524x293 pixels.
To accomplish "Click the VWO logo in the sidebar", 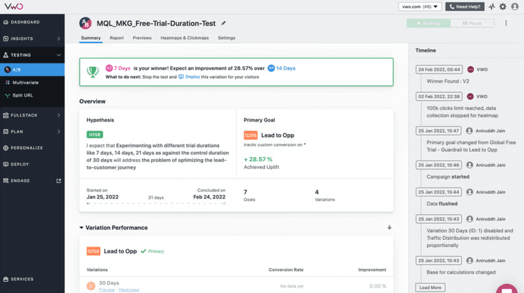I will pos(14,7).
